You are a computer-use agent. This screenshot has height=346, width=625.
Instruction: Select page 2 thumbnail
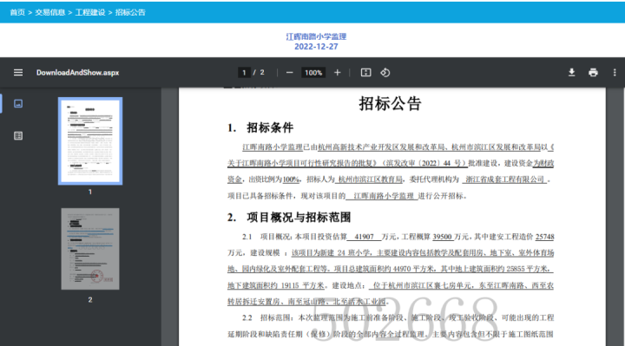pyautogui.click(x=90, y=249)
